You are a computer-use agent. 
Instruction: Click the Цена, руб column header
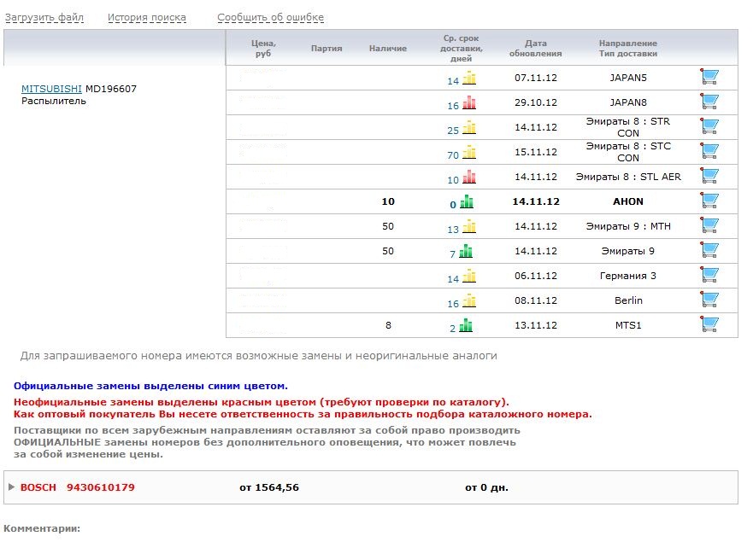(263, 48)
